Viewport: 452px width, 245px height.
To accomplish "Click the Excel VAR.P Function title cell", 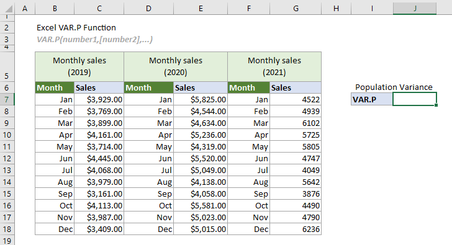I will [x=76, y=28].
